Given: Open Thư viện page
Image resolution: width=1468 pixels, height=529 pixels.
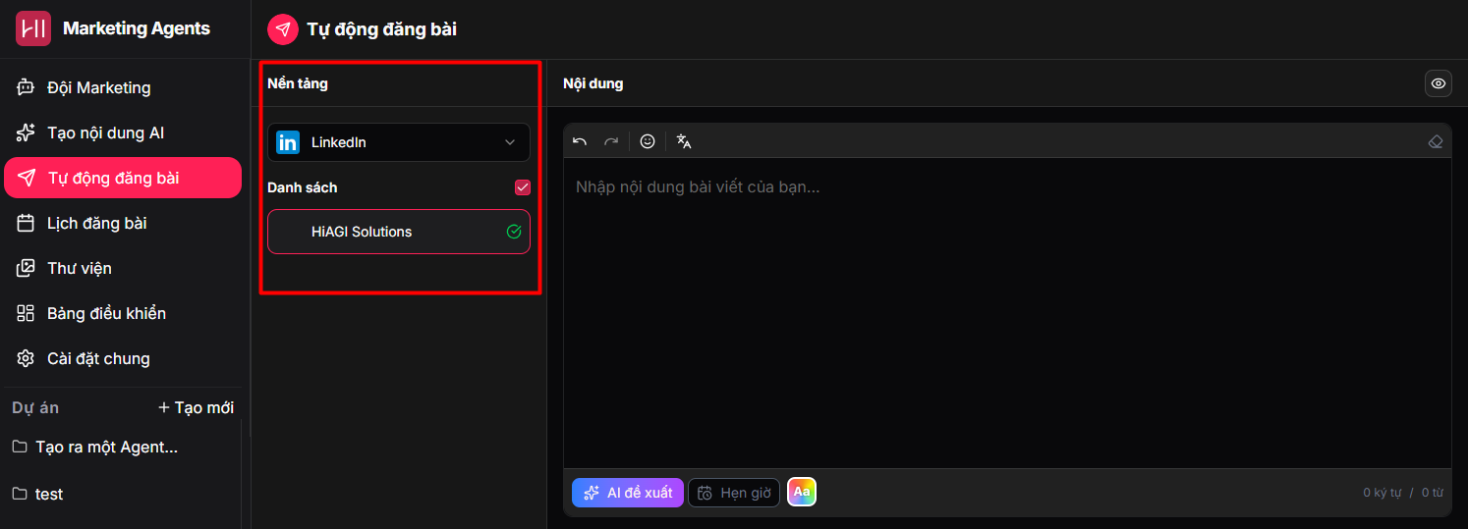Looking at the screenshot, I should 123,268.
